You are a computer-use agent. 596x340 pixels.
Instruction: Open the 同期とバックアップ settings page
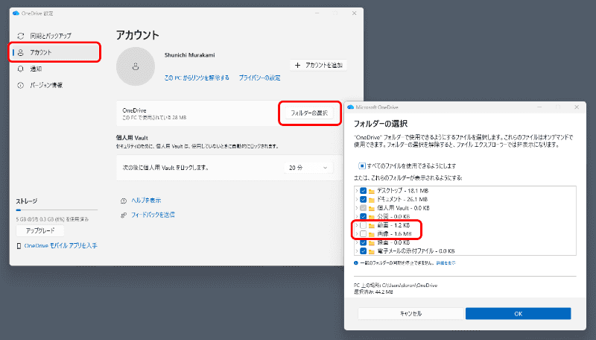coord(51,36)
